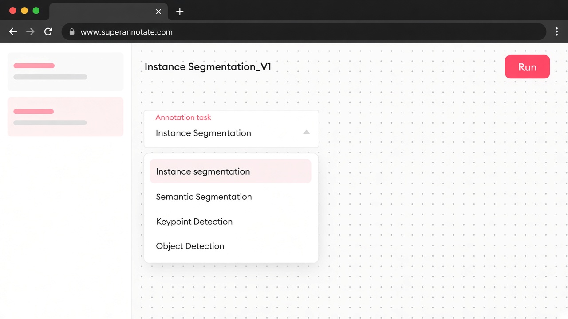Click the Instance Segmentation_V1 title

coord(208,67)
